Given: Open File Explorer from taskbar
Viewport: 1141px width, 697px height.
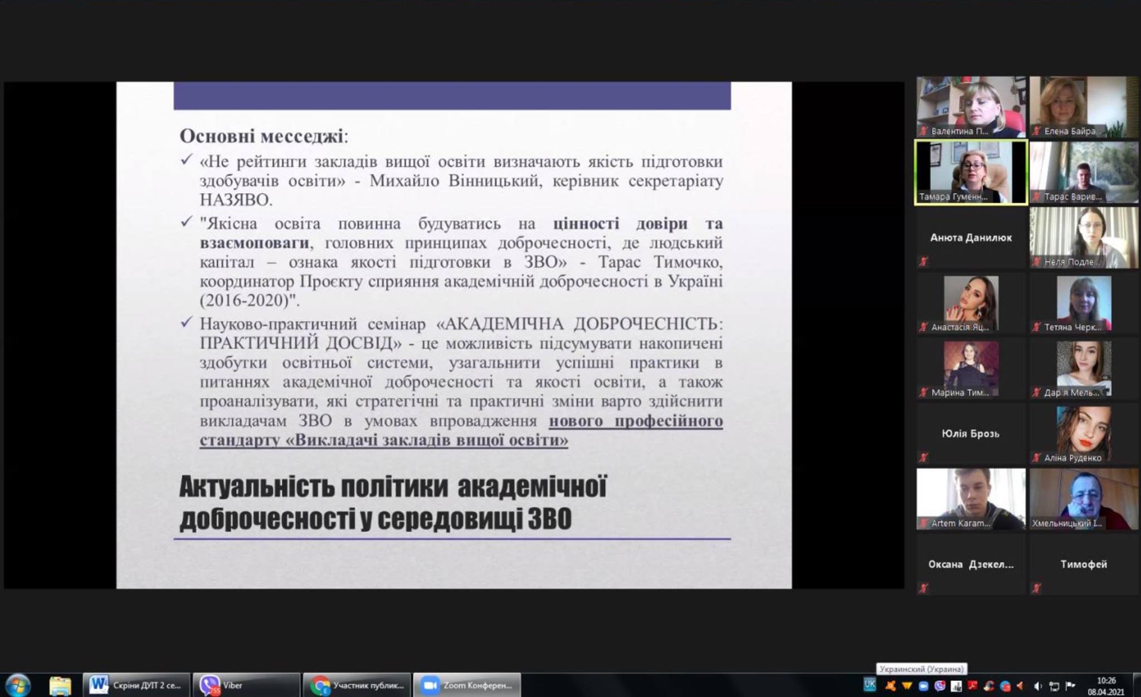Looking at the screenshot, I should coord(60,685).
